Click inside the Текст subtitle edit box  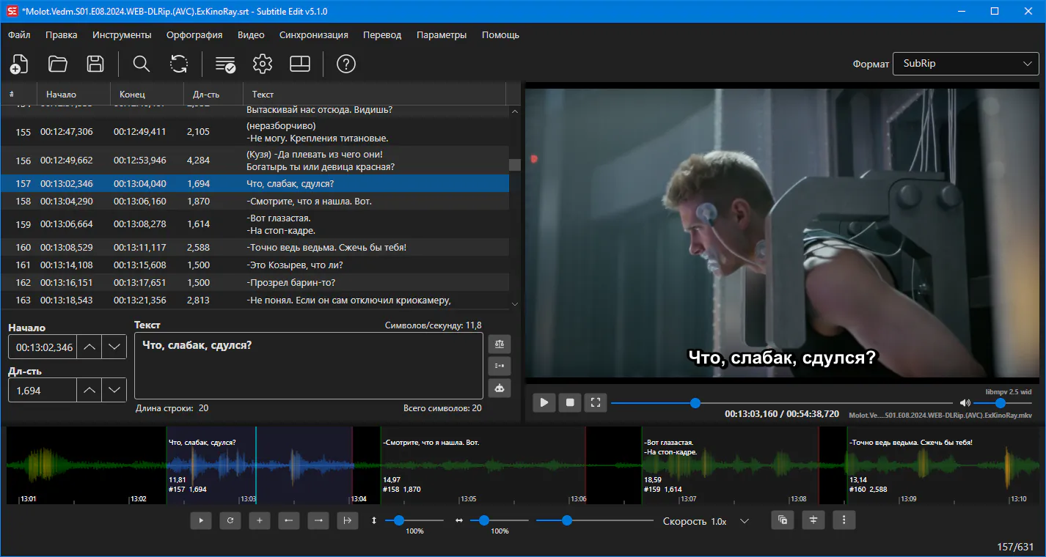point(309,366)
